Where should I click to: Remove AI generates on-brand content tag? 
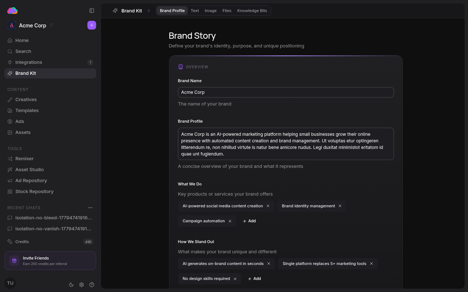[269, 264]
